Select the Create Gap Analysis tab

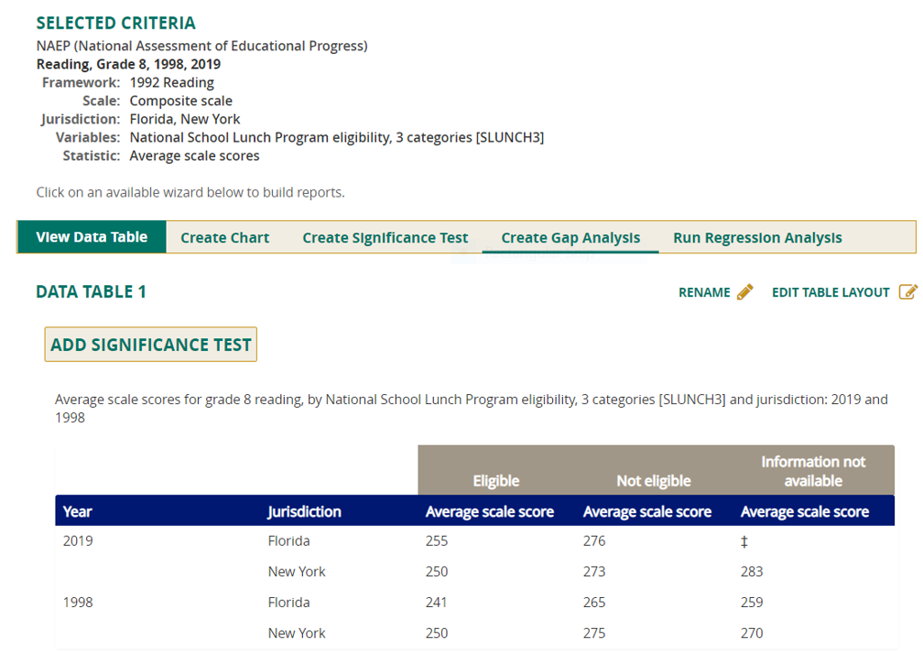570,238
